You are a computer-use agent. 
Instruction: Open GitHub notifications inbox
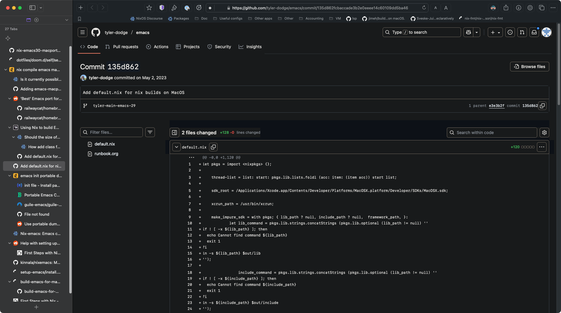pyautogui.click(x=534, y=32)
